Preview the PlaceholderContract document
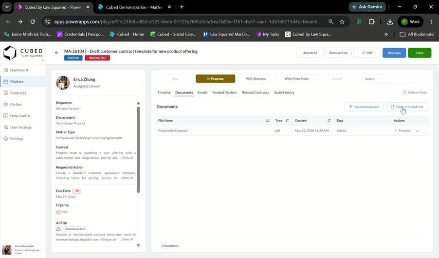Screen dimensions: 439x258 tap(402, 130)
